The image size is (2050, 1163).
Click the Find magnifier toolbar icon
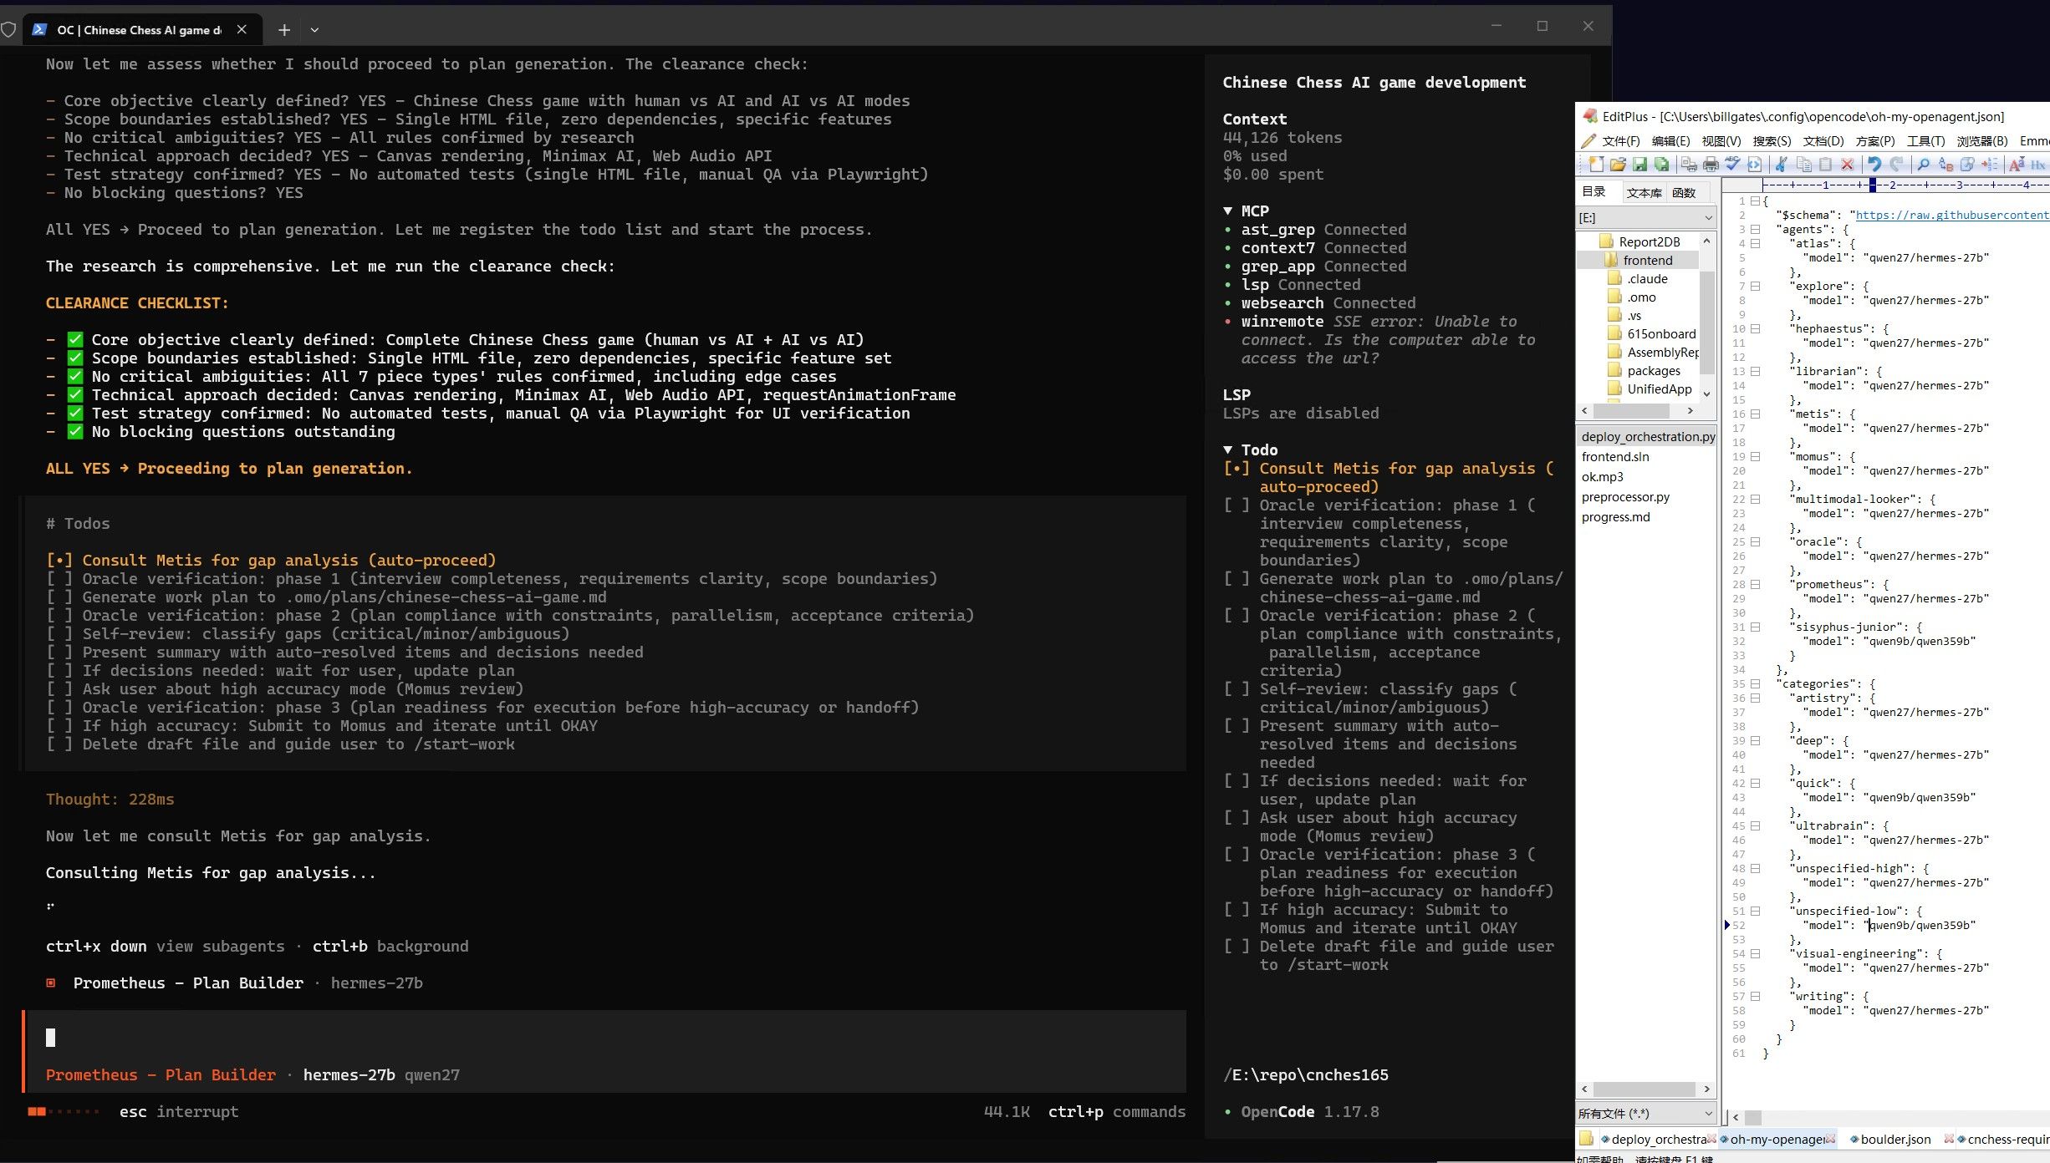pos(1923,165)
